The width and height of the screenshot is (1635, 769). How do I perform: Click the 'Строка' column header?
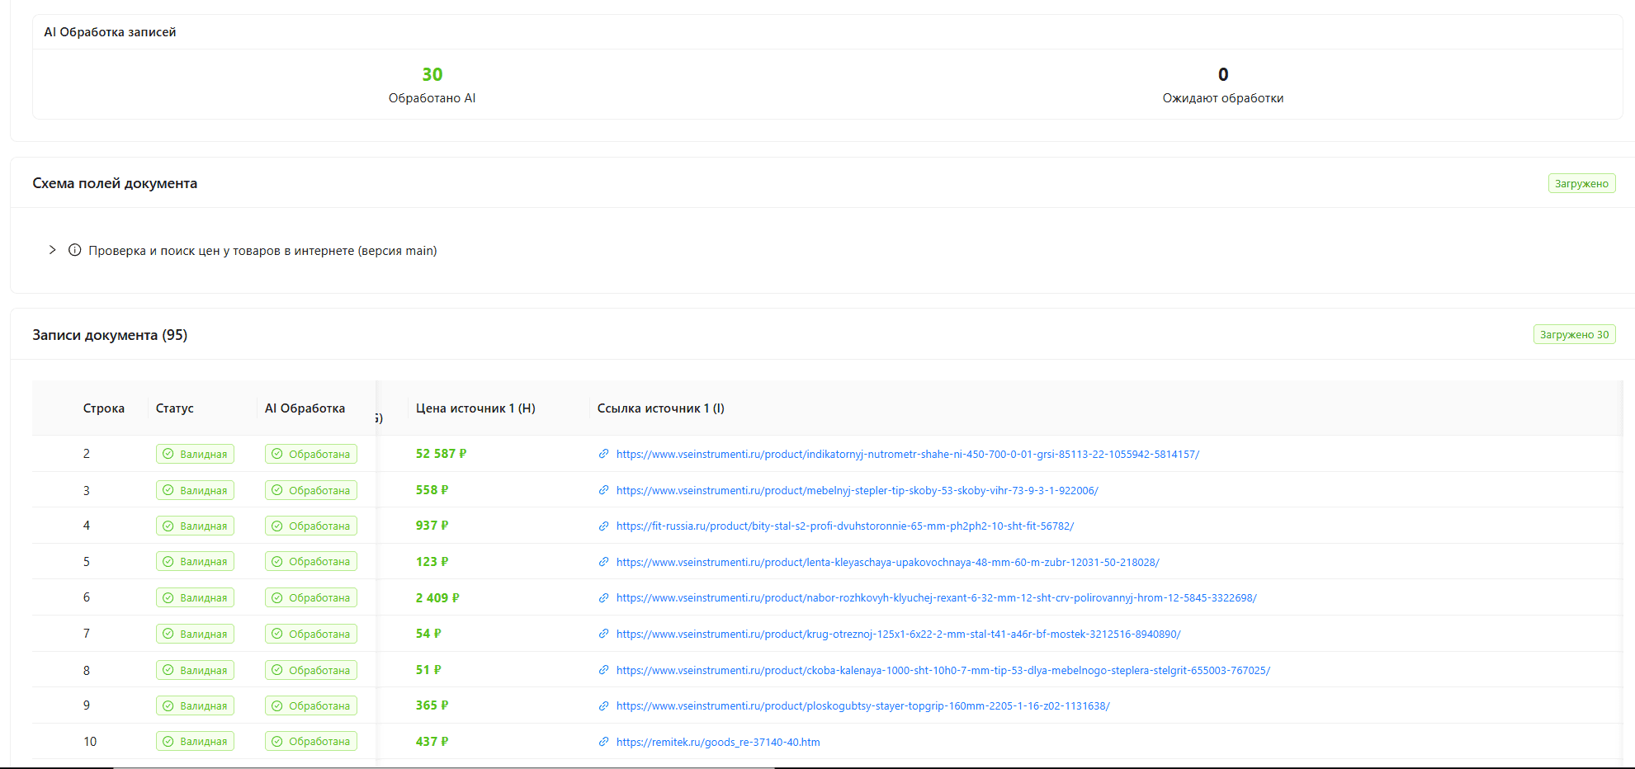[x=103, y=408]
